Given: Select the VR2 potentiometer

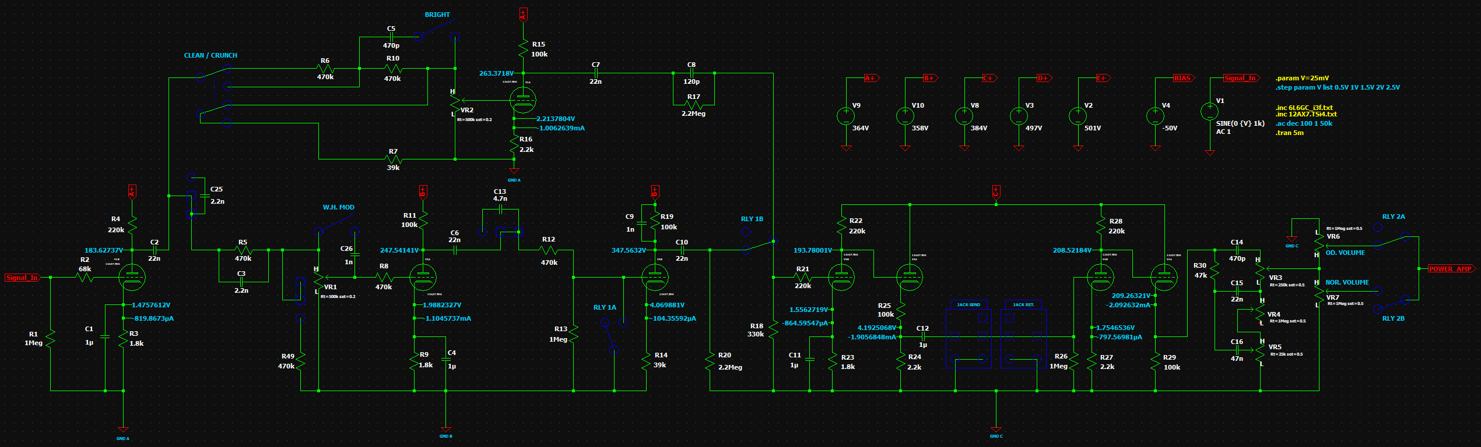Looking at the screenshot, I should [455, 105].
